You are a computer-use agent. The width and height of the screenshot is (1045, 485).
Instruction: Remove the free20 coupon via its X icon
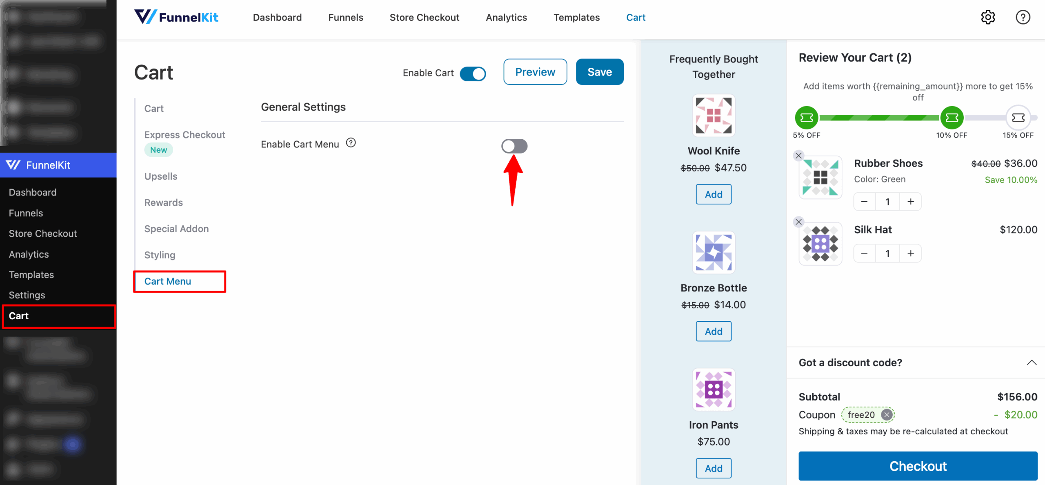coord(887,414)
